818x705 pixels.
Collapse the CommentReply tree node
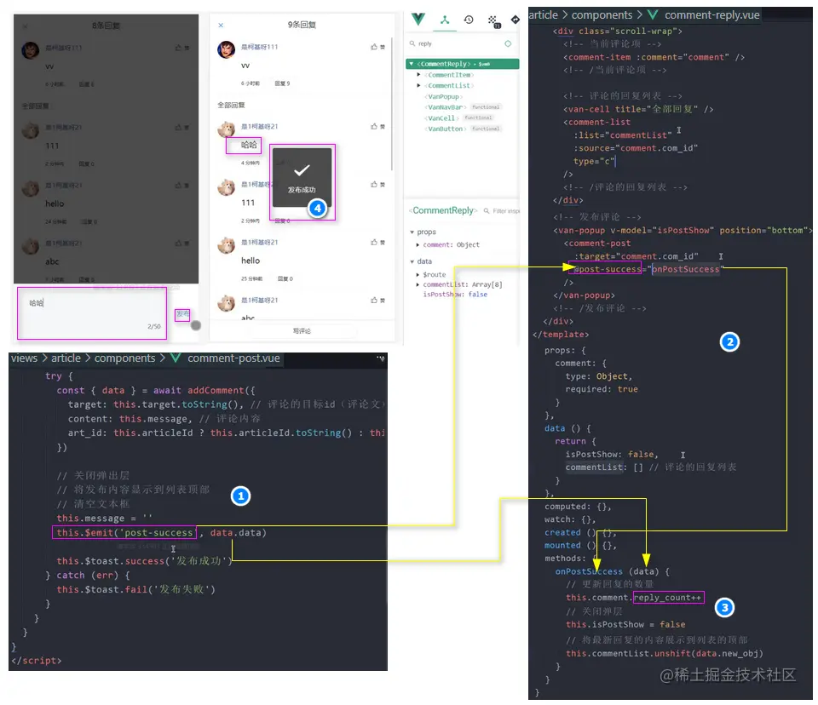[411, 64]
